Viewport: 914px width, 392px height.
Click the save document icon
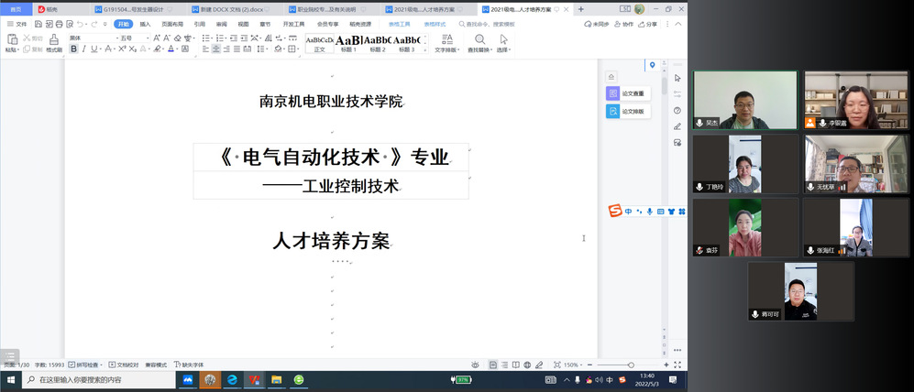37,24
